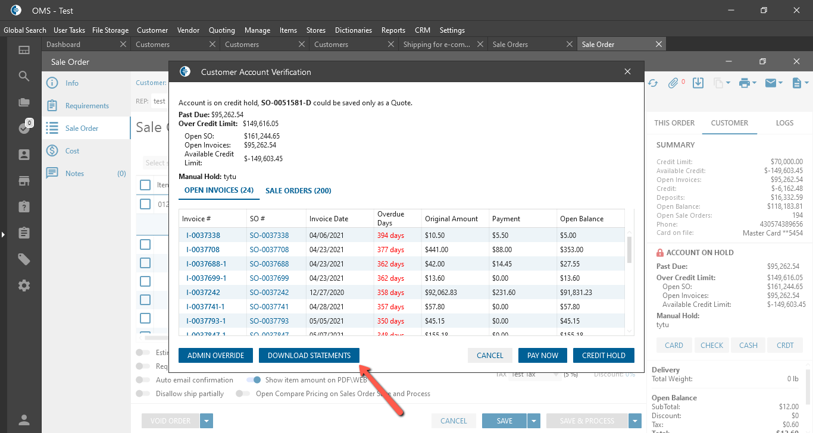Open attachments via the paperclip icon
The width and height of the screenshot is (813, 433).
673,83
